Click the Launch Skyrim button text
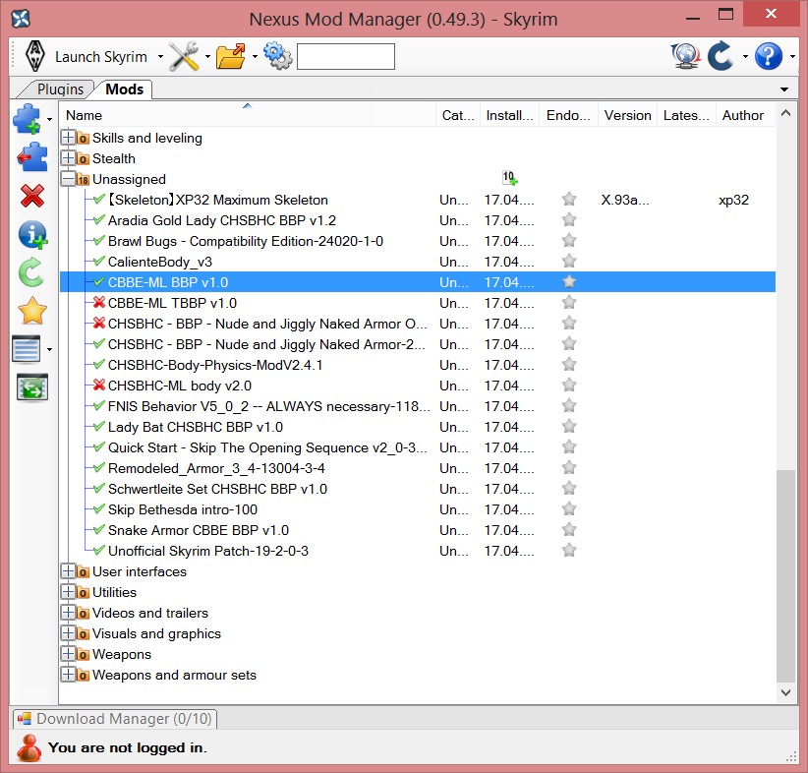The height and width of the screenshot is (773, 808). click(x=101, y=57)
